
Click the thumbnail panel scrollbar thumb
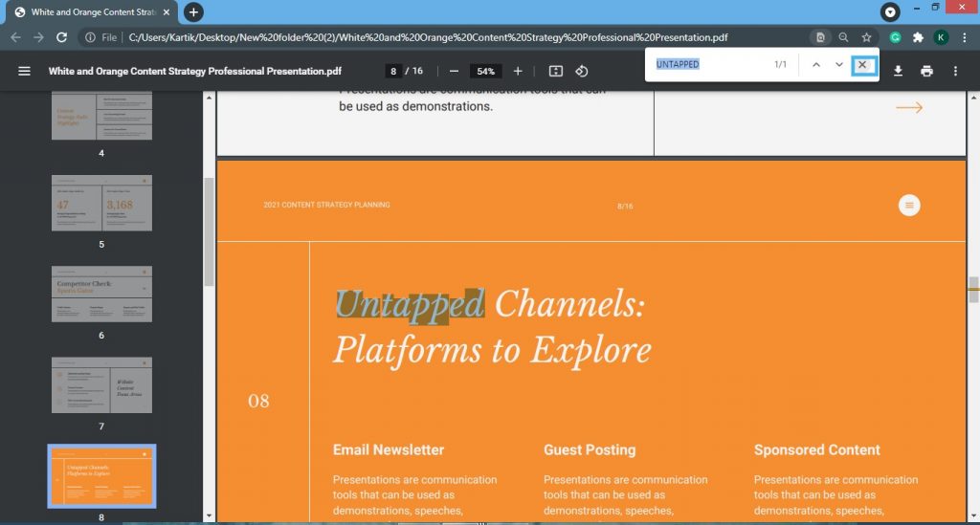(x=210, y=231)
